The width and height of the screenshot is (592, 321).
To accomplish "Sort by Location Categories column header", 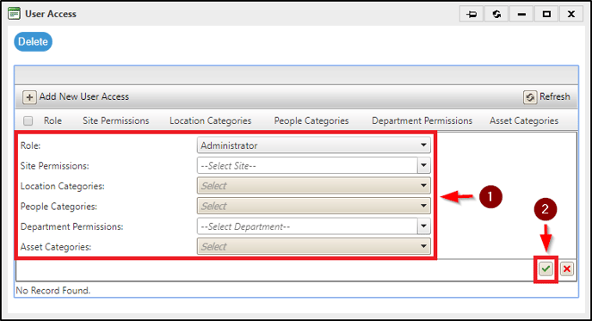I will [x=210, y=120].
